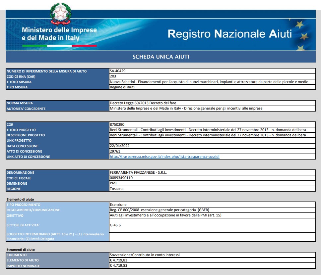This screenshot has width=321, height=275.
Task: Click the "CODICE FISCALE" label
Action: pyautogui.click(x=19, y=178)
